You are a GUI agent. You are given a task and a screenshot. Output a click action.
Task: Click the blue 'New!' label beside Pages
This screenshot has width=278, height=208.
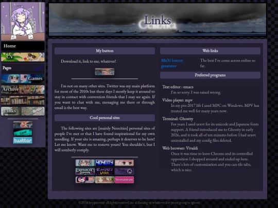coord(39,68)
